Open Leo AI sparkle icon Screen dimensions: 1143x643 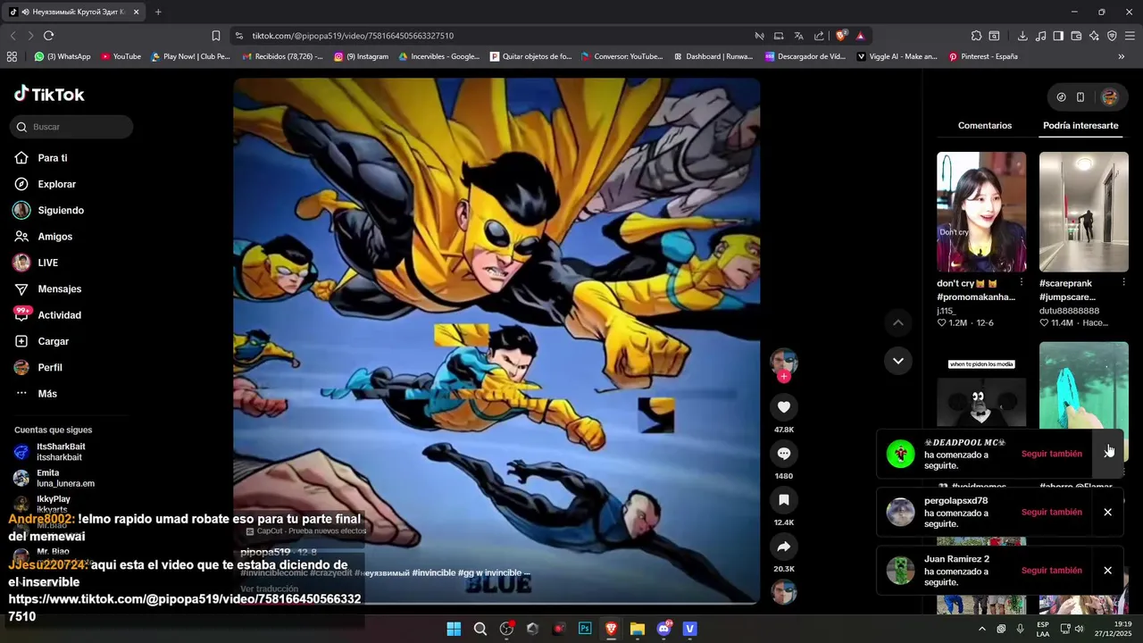coord(1094,36)
